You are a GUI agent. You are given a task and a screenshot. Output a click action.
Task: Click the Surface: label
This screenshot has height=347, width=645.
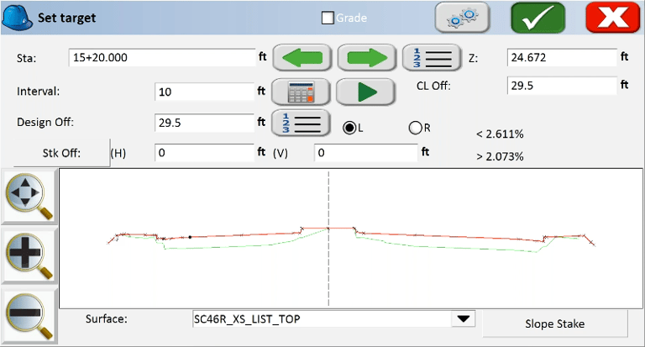tap(106, 319)
